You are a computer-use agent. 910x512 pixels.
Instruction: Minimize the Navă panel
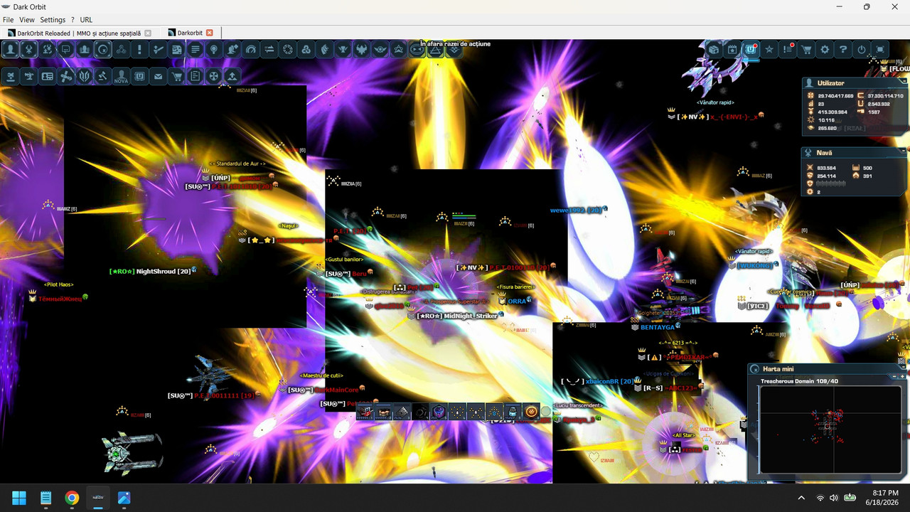[904, 150]
